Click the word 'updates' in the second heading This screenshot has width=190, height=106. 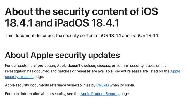click(x=104, y=56)
